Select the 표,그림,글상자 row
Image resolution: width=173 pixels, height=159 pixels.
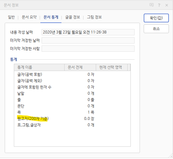coord(72,125)
